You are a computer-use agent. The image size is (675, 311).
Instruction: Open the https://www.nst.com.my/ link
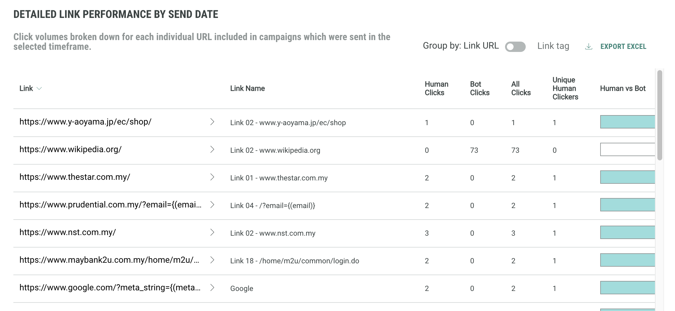[x=67, y=232]
